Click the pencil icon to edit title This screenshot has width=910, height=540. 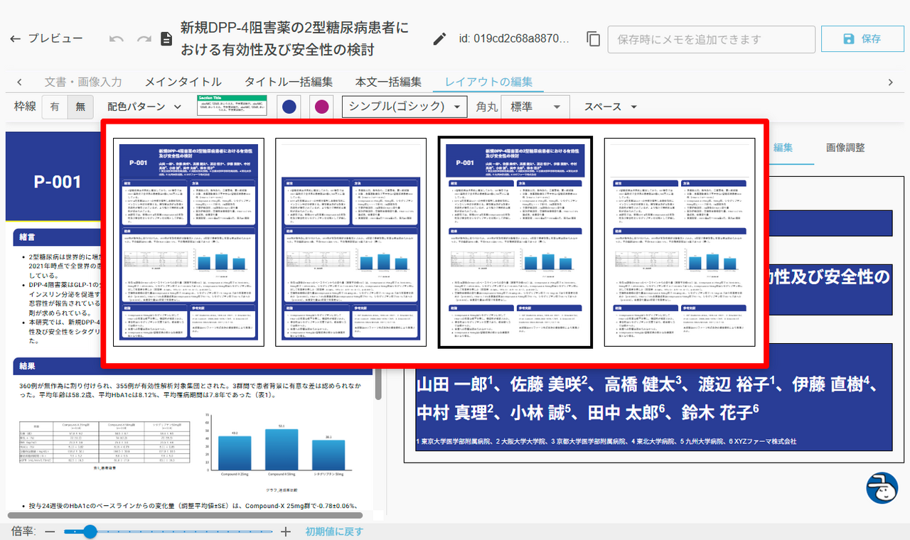coord(441,39)
